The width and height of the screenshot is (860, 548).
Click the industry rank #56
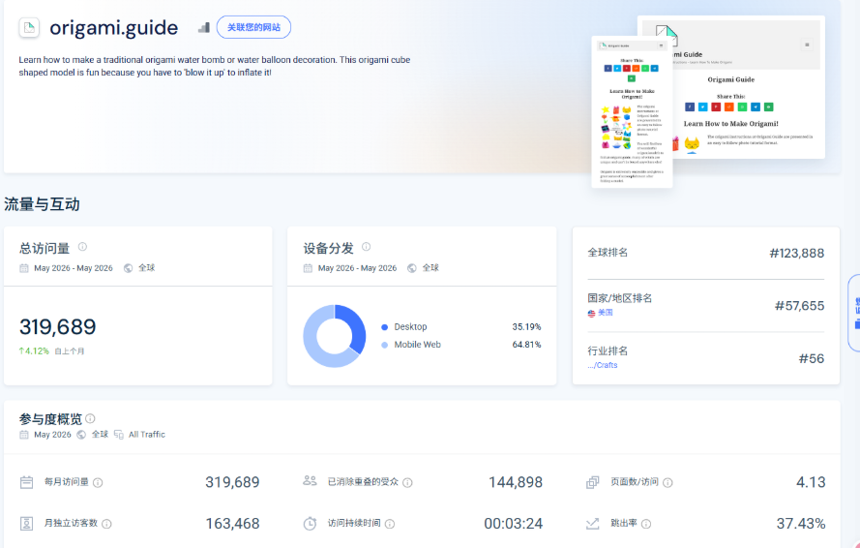click(812, 358)
